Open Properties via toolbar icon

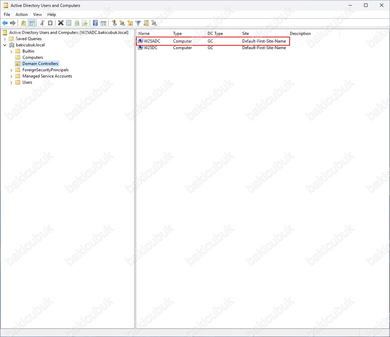(x=69, y=23)
